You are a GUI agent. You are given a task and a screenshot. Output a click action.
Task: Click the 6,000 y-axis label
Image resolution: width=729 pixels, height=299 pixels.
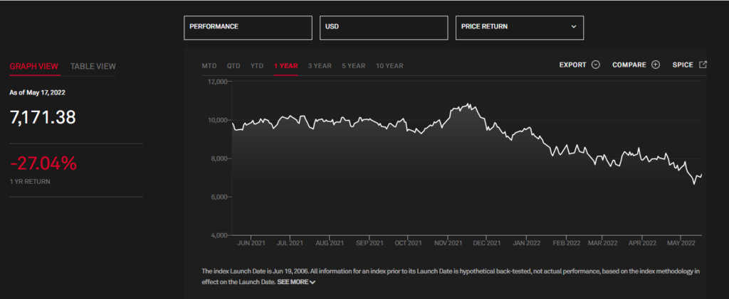[218, 197]
